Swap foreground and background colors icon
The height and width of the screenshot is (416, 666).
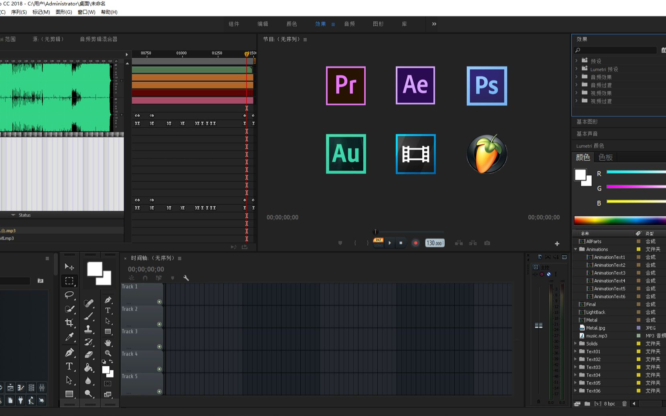click(x=111, y=361)
